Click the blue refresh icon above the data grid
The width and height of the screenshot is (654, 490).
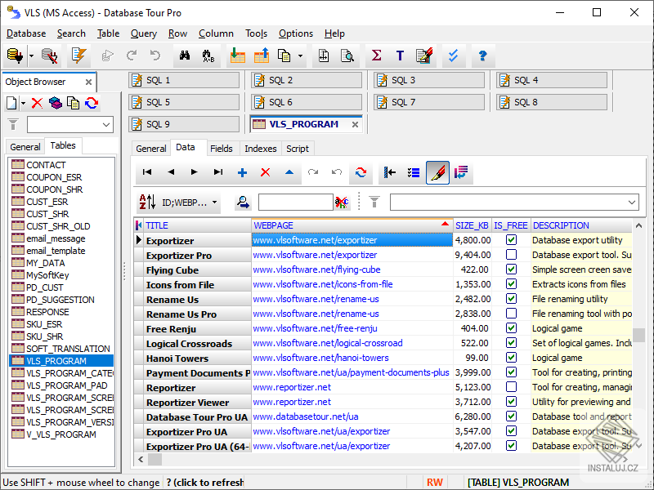click(x=361, y=172)
